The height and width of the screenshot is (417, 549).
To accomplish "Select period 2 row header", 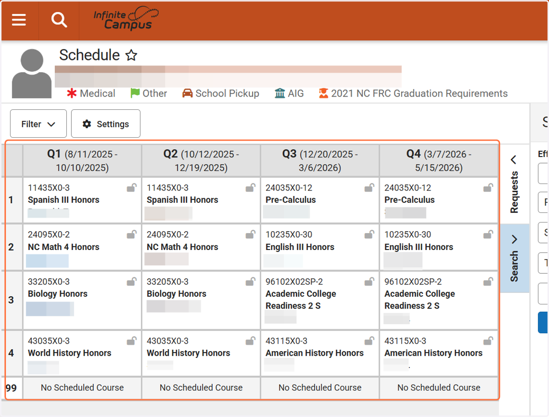I will coord(12,247).
